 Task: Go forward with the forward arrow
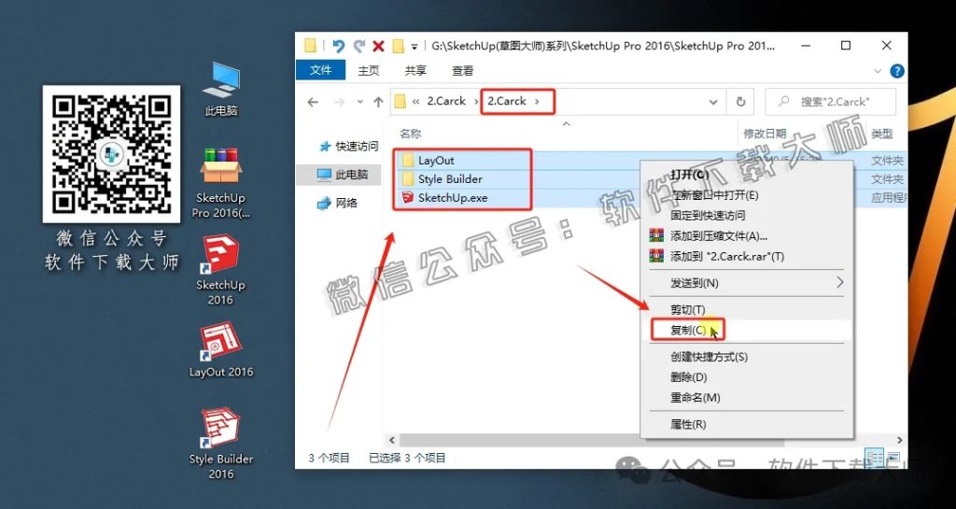tap(339, 102)
